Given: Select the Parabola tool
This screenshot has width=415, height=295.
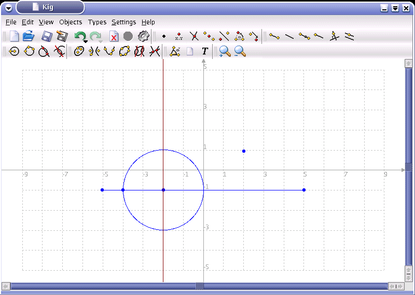Looking at the screenshot, I should pos(109,51).
